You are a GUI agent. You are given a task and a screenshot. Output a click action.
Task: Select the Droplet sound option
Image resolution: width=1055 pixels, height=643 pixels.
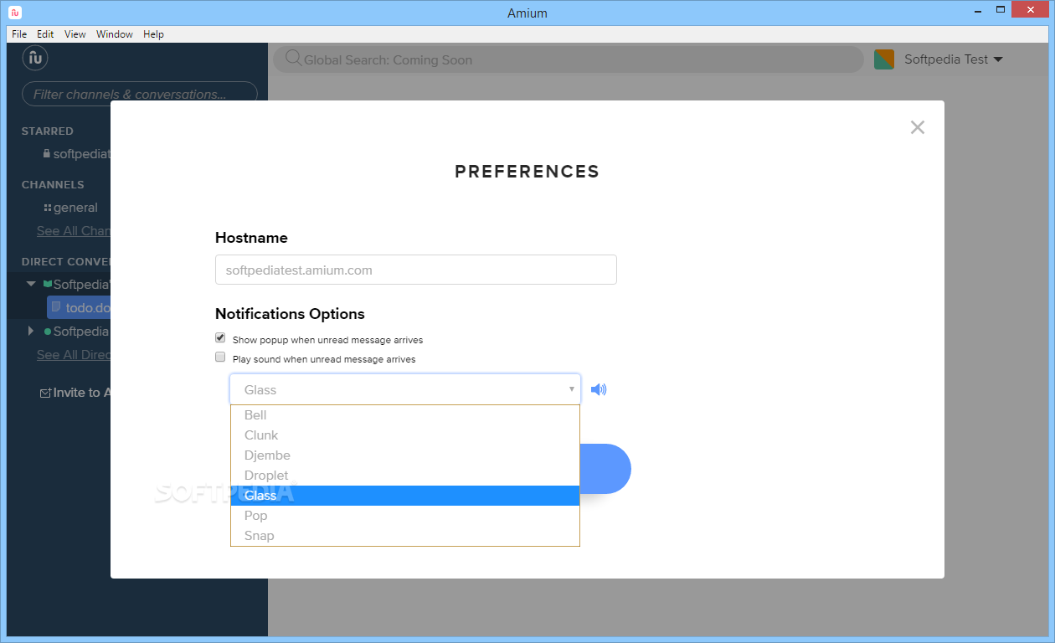pyautogui.click(x=405, y=476)
